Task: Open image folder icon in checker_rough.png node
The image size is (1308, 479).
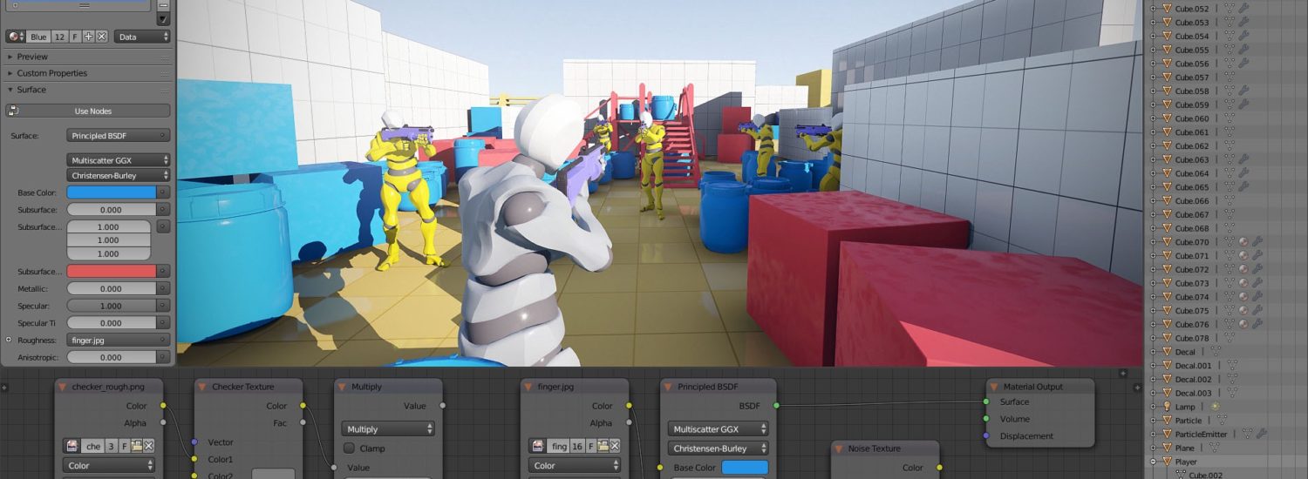Action: click(137, 446)
